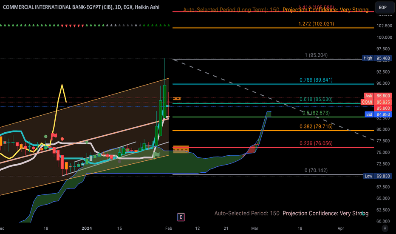Click the 2024 label on time axis
The width and height of the screenshot is (396, 234).
87,228
